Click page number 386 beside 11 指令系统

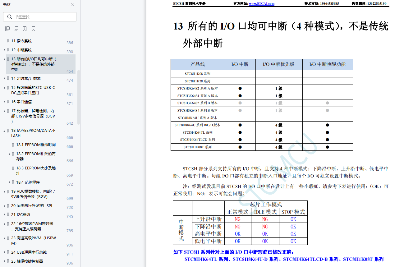tap(70, 43)
